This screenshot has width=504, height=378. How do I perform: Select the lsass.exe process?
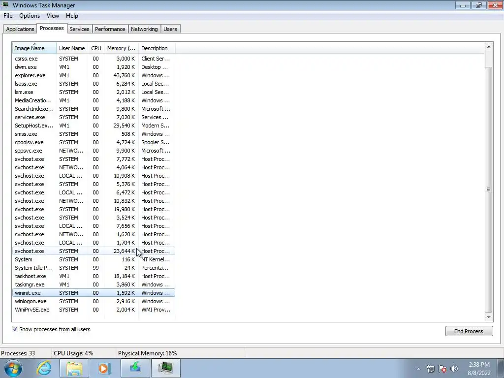94,84
